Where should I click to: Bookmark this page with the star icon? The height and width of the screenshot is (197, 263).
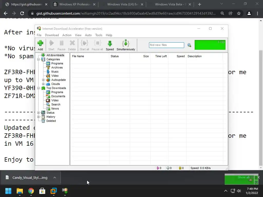pos(239,13)
